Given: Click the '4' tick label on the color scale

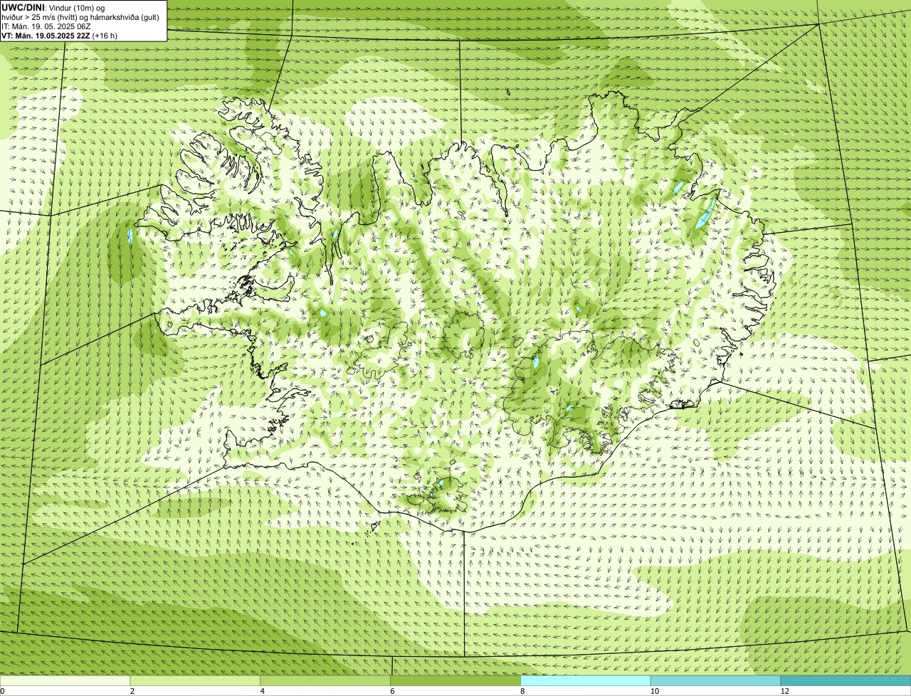Looking at the screenshot, I should tap(263, 691).
